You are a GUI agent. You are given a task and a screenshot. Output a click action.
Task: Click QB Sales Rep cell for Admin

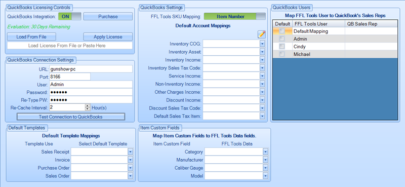371,39
